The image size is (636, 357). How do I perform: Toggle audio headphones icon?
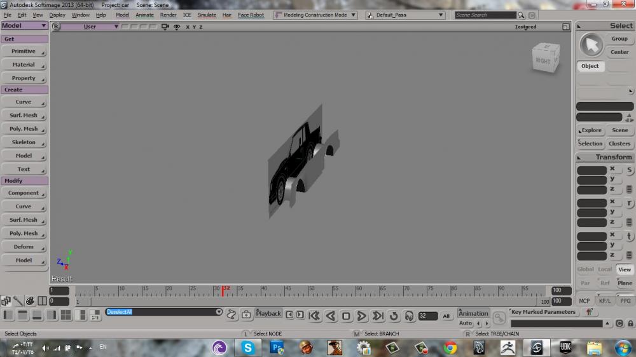pos(409,316)
